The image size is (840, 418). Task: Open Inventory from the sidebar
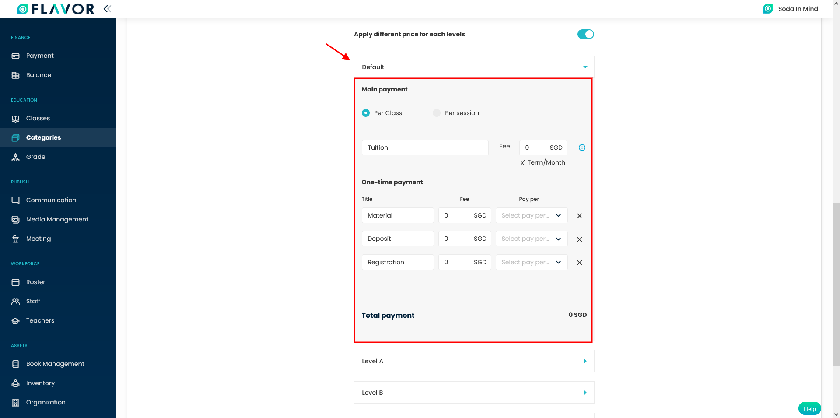[x=40, y=383]
